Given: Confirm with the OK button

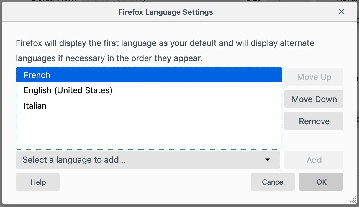Looking at the screenshot, I should pyautogui.click(x=321, y=182).
